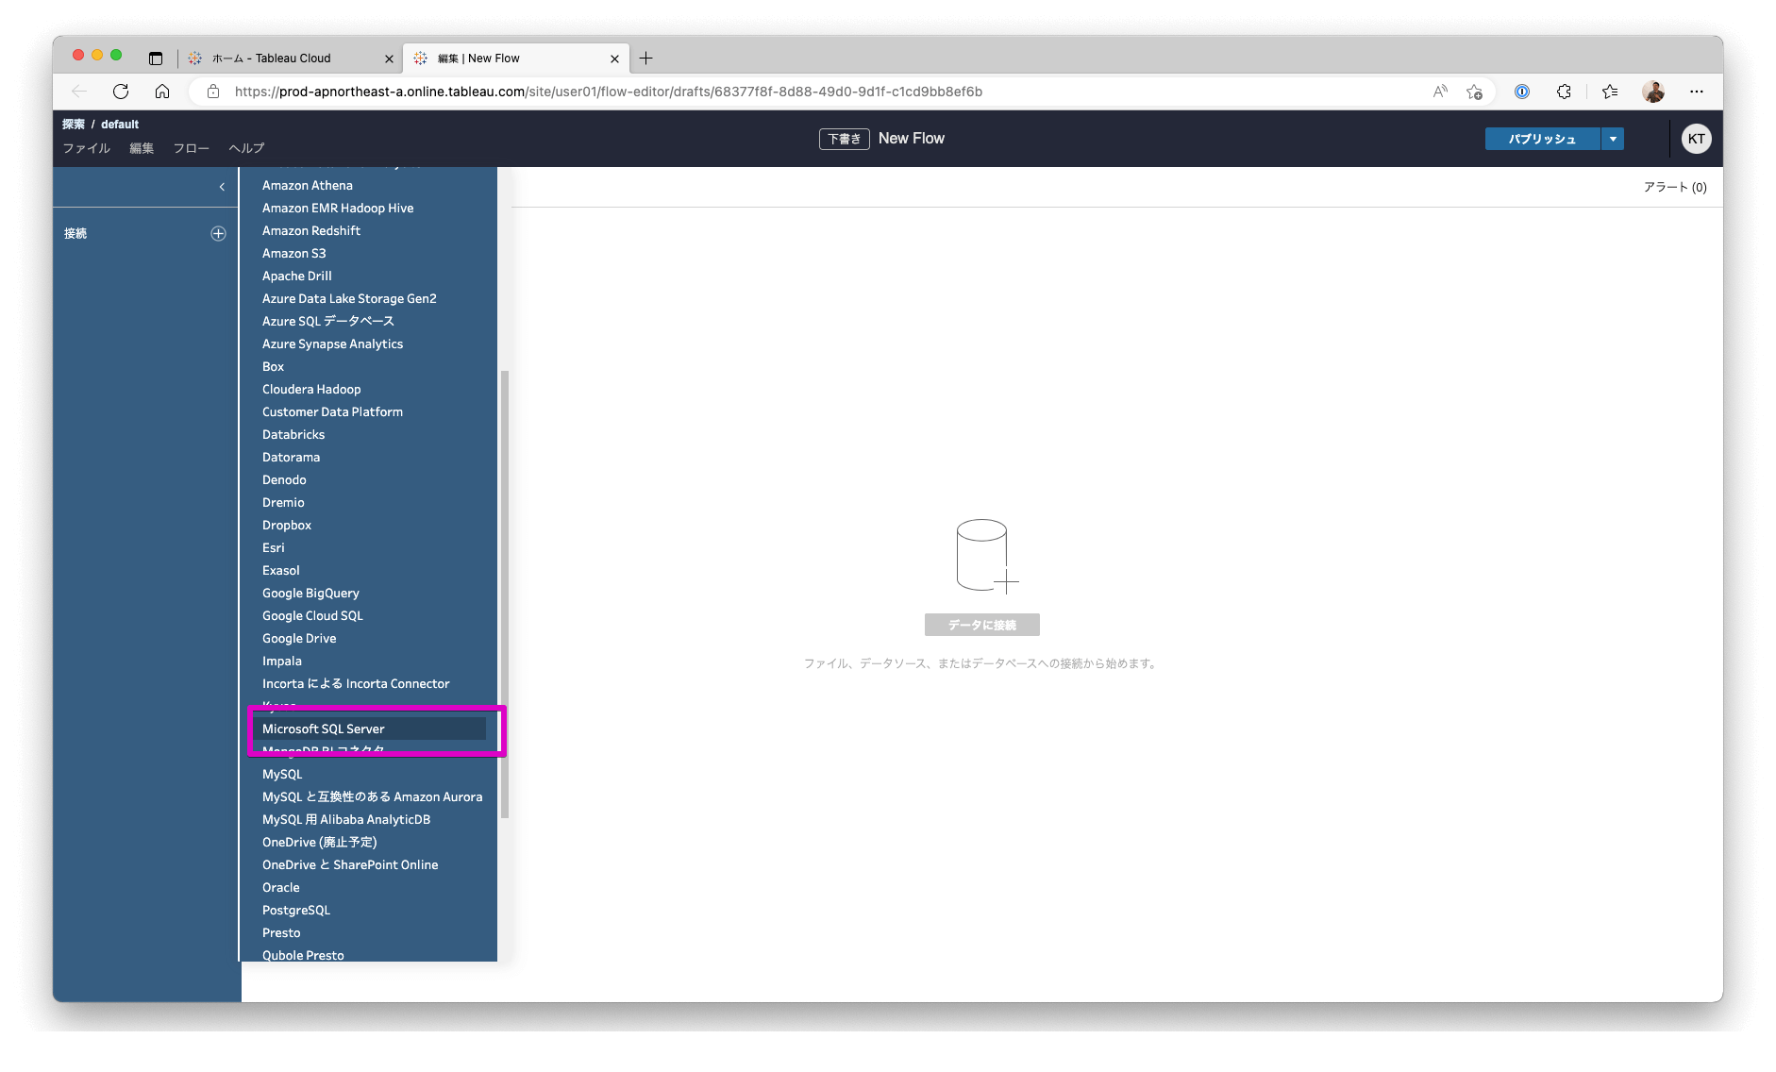
Task: Switch to the 編集 | New Flow tab
Action: (x=516, y=59)
